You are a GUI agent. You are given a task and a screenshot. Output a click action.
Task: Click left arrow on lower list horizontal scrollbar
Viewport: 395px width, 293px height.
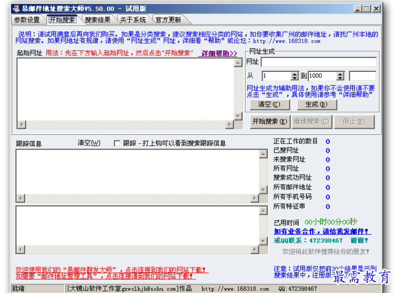pos(21,249)
